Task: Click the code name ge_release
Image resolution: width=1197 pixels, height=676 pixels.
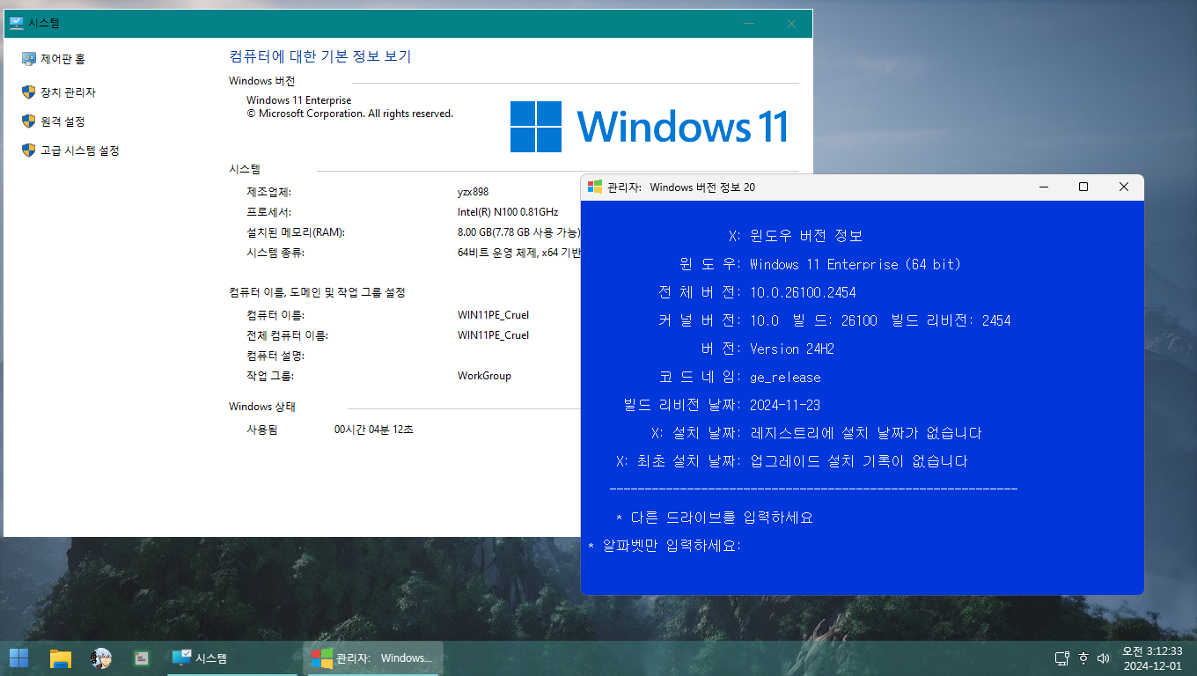Action: click(785, 377)
